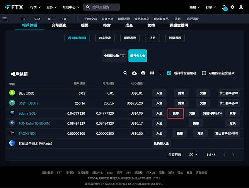Toggle 隱藏零餘額幣種 checkbox

tap(169, 73)
